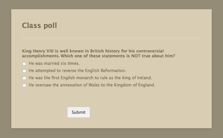This screenshot has width=223, height=138.
Task: Click the word "accomplishments" in the question
Action: (x=40, y=56)
